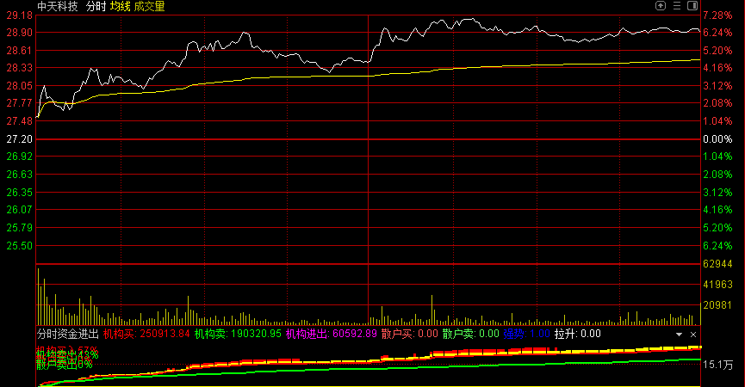Click the 分时资金进出 indicator title
The image size is (745, 387).
(67, 334)
